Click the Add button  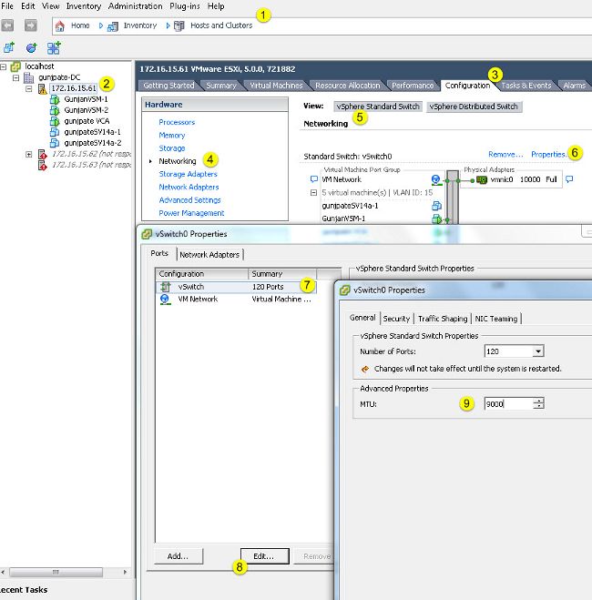click(179, 556)
